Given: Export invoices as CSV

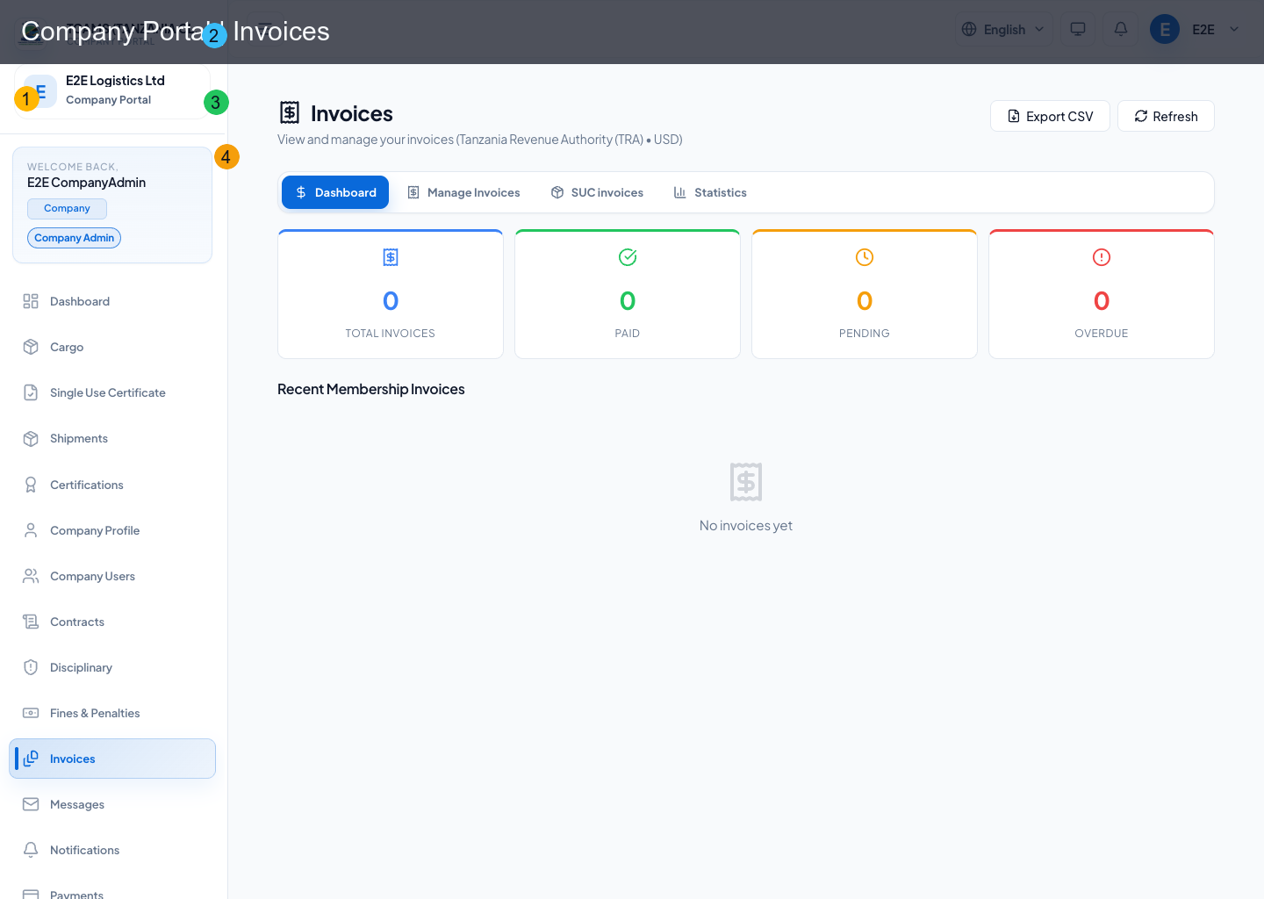Looking at the screenshot, I should click(x=1050, y=116).
